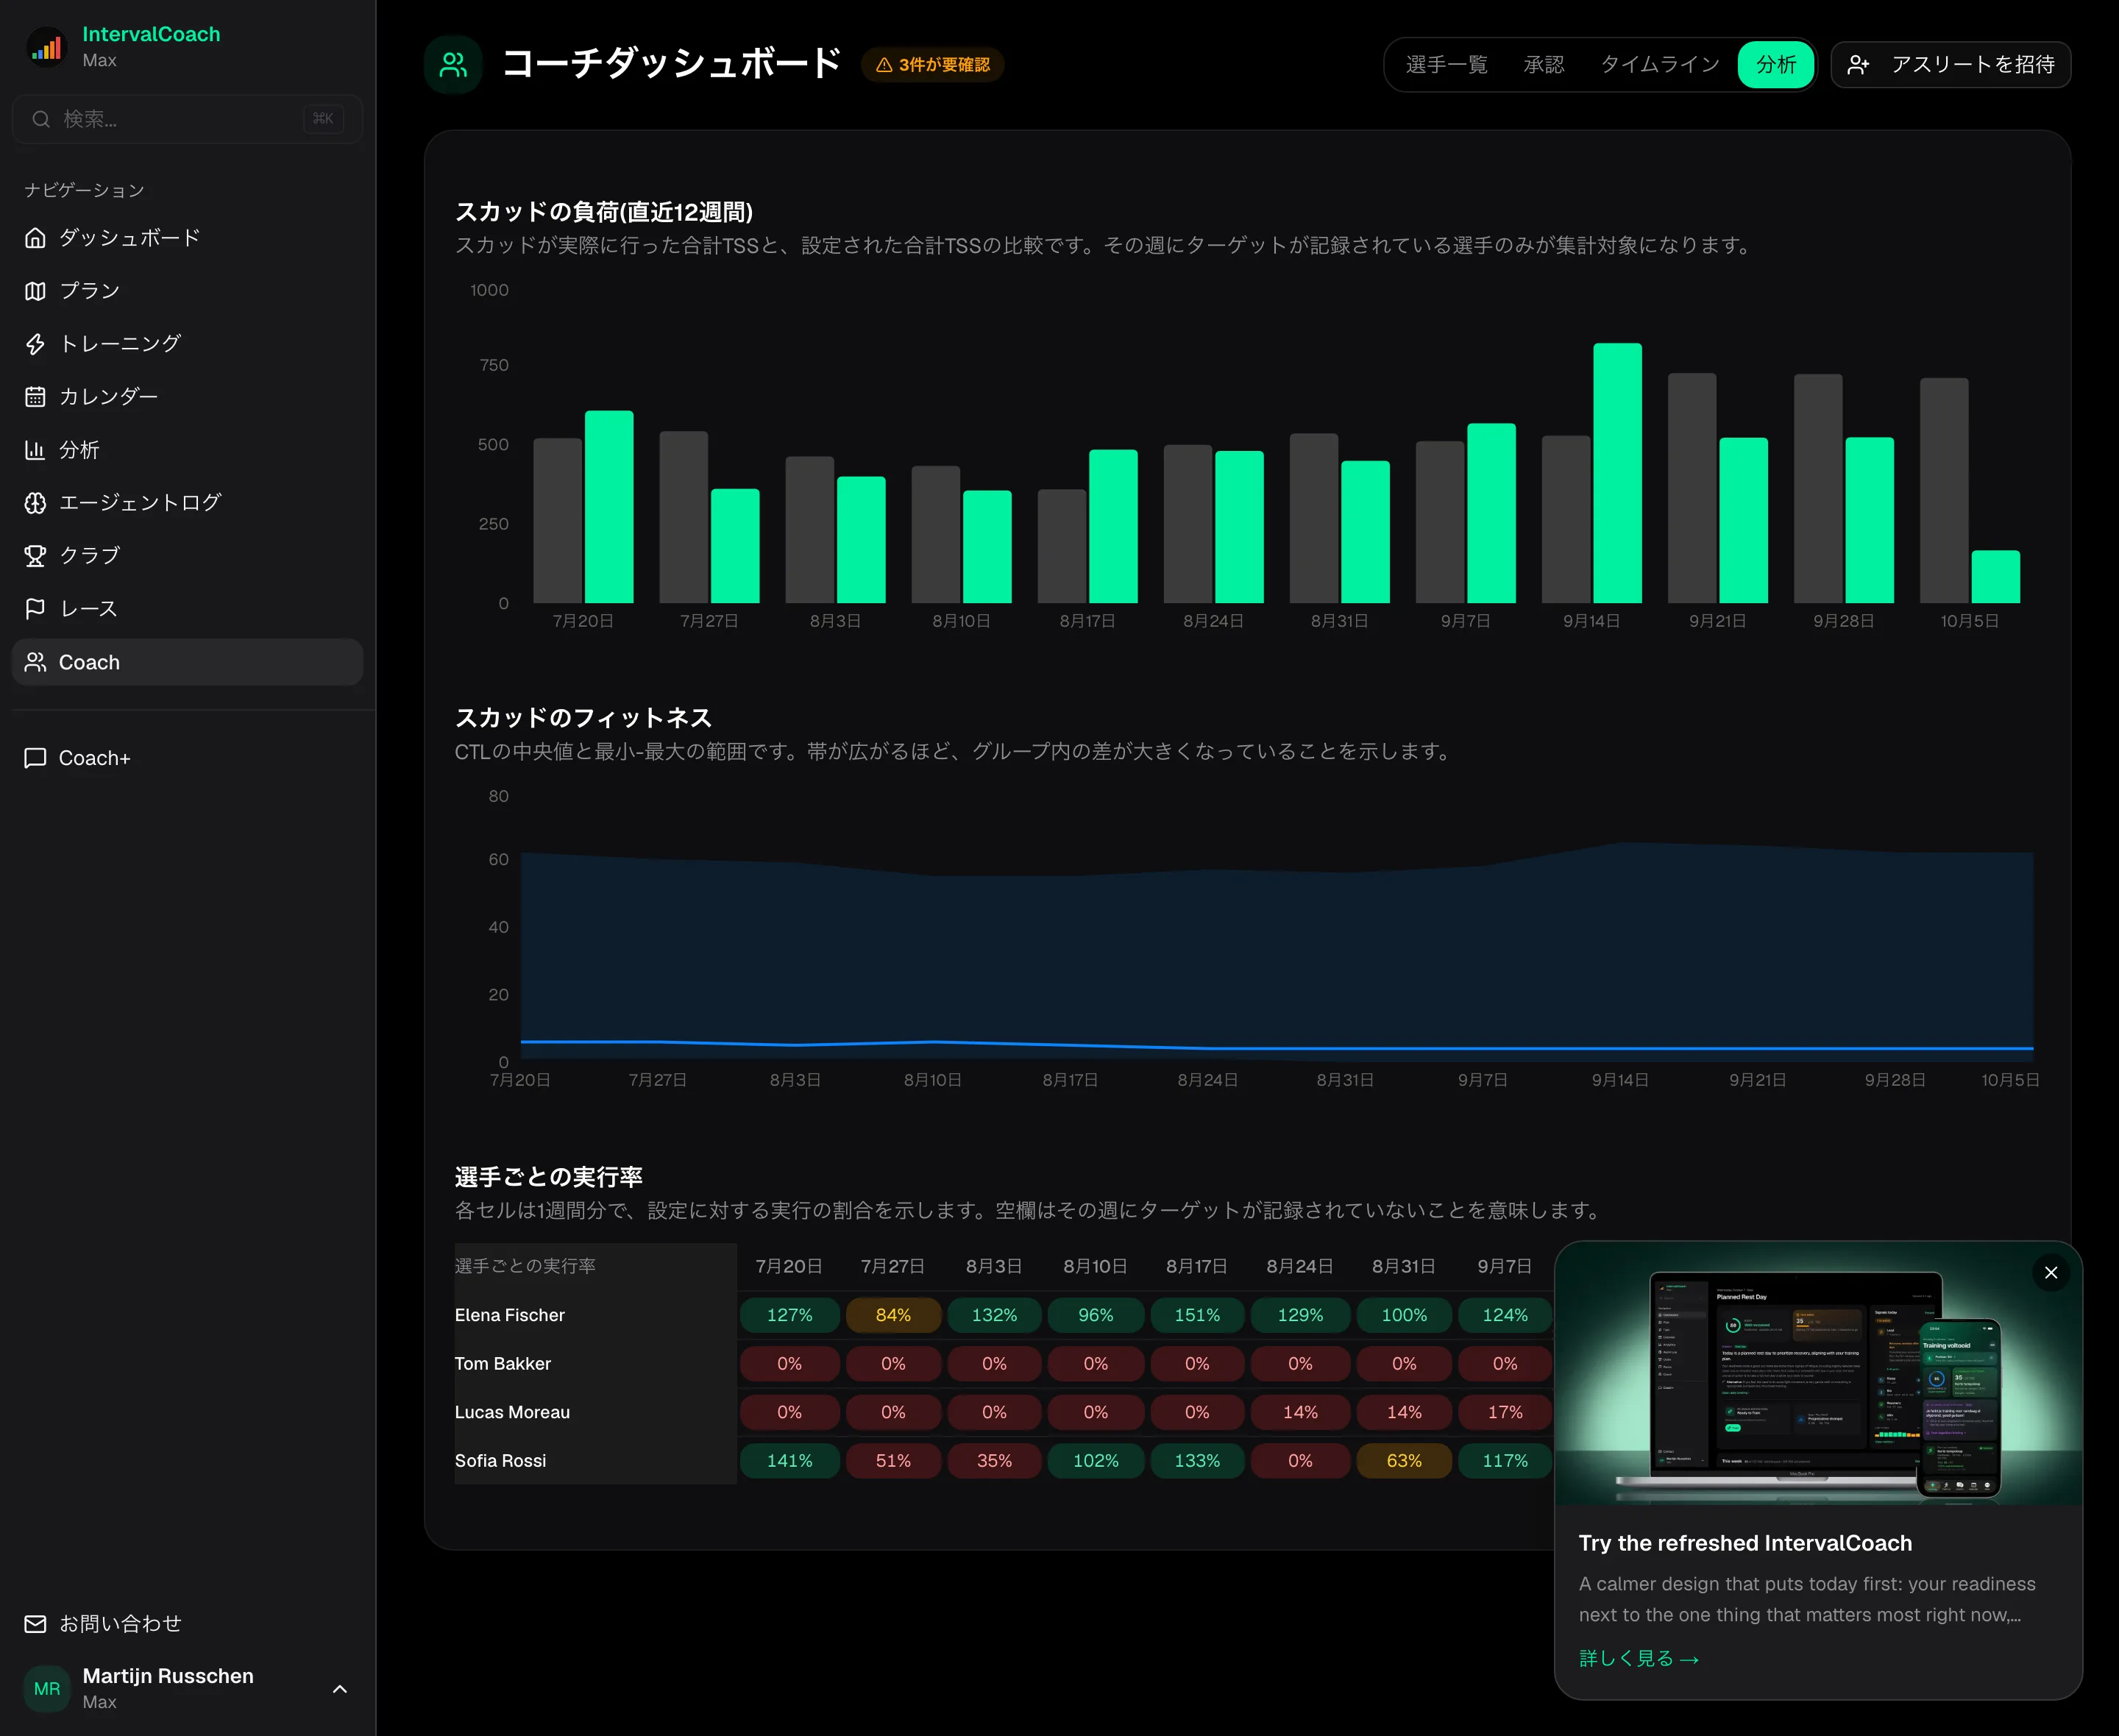Expand the Martijn Russchen account menu chevron

click(340, 1689)
